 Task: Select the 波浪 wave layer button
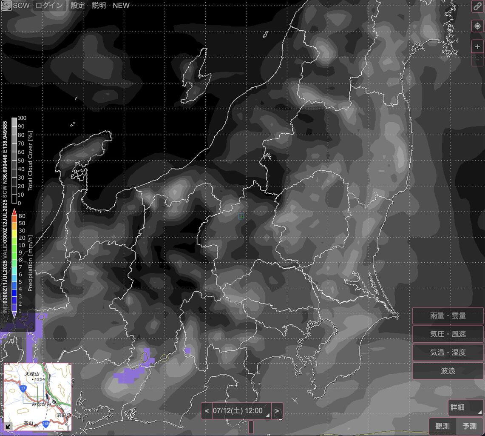448,370
